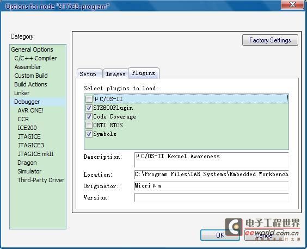Select Build Actions category
Viewport: 307px width, 249px height.
coord(30,84)
